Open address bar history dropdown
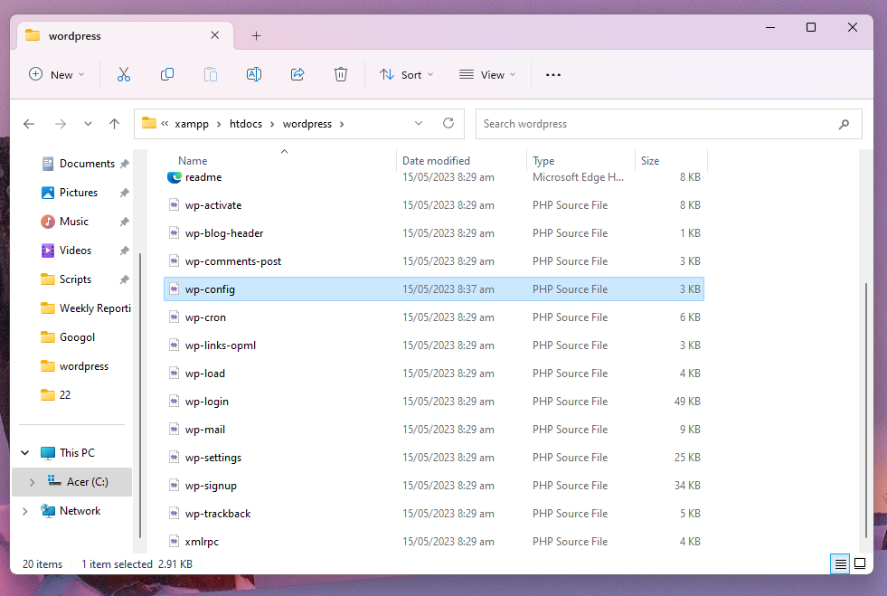The width and height of the screenshot is (887, 596). click(x=419, y=123)
